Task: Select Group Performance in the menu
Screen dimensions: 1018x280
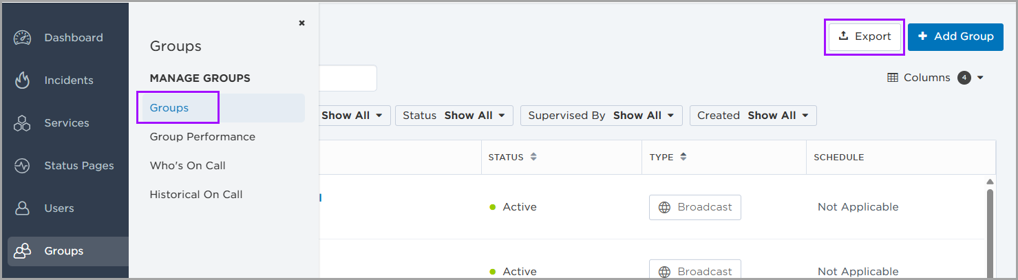Action: [202, 137]
